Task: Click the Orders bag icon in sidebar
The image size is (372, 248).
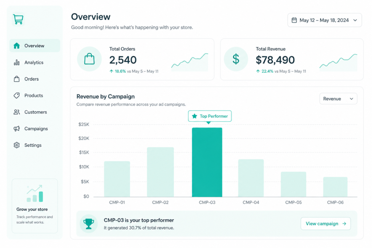Action: (x=17, y=79)
